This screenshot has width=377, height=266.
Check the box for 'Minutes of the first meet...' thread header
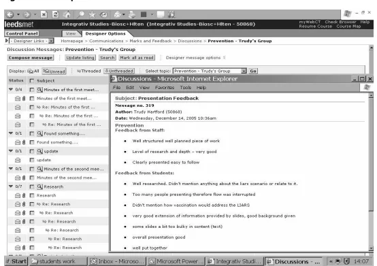(32, 90)
